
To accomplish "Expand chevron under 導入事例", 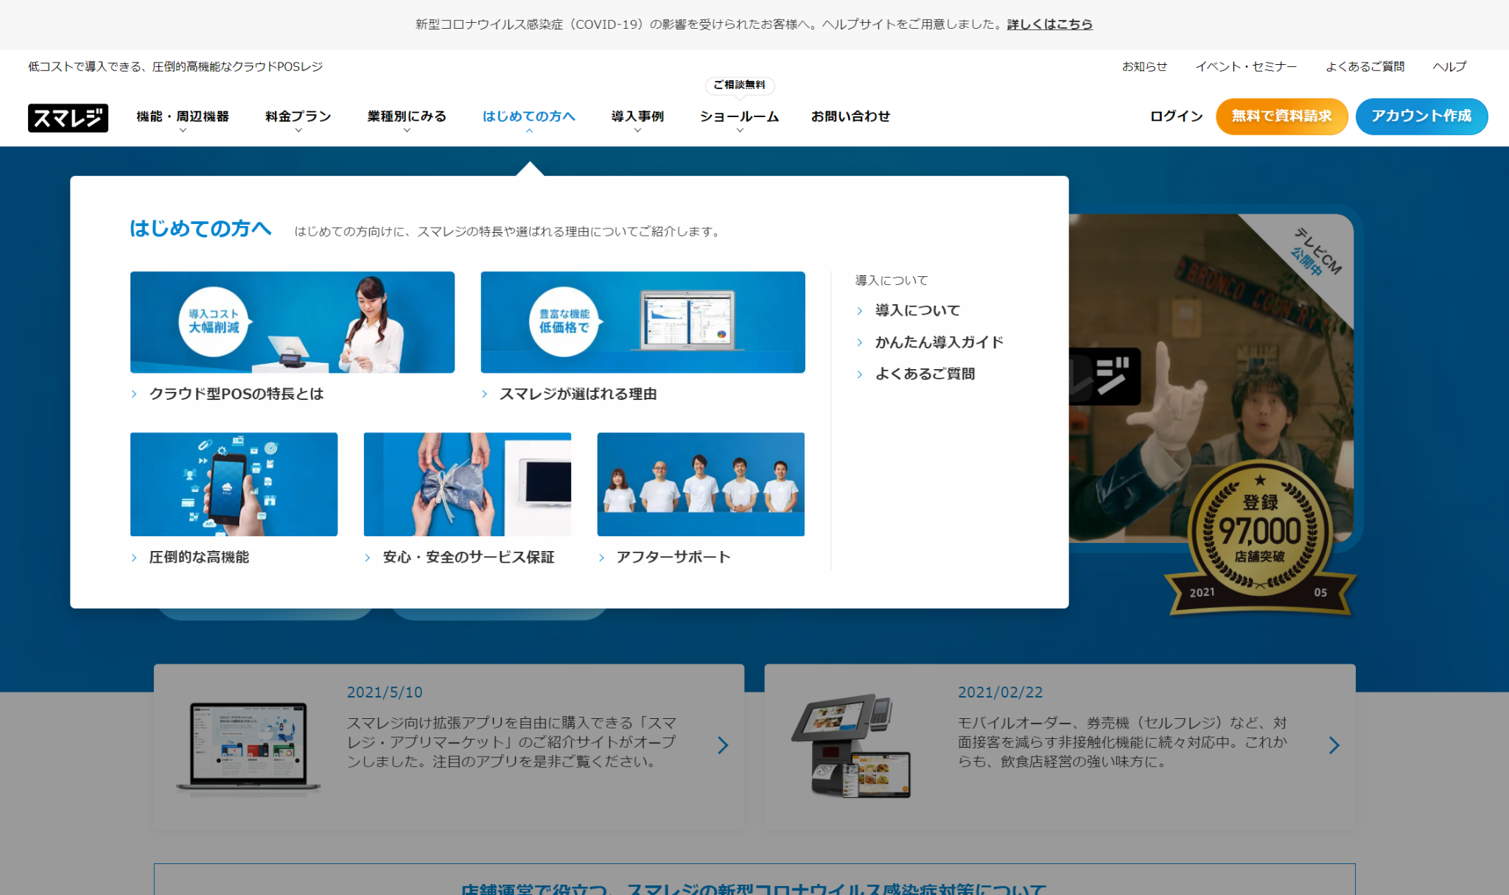I will 637,131.
